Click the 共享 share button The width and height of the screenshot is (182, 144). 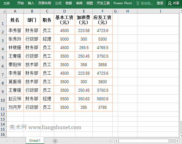pyautogui.click(x=174, y=3)
